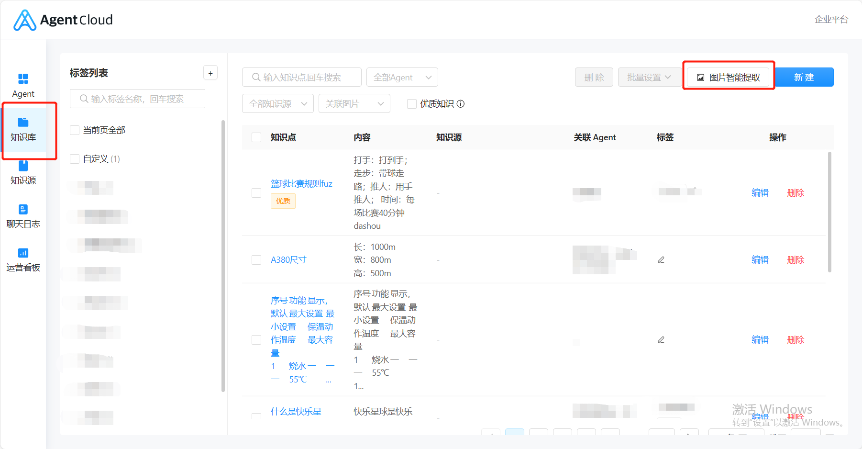Open the 全部Agent dropdown
The width and height of the screenshot is (862, 449).
[402, 77]
